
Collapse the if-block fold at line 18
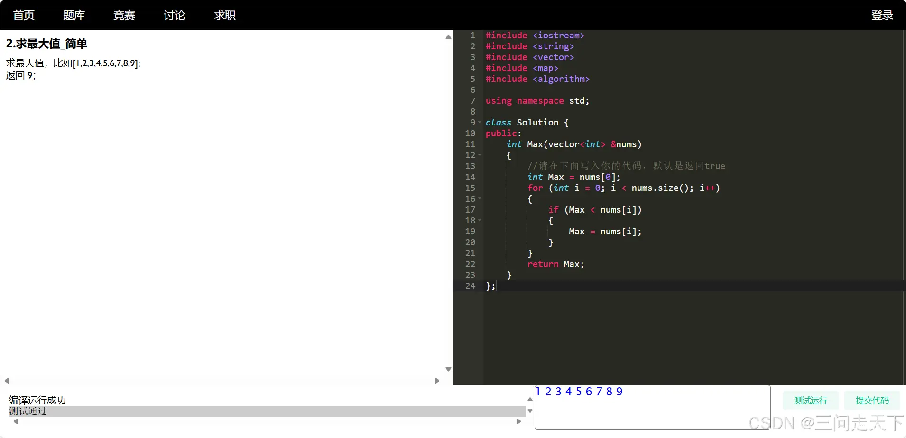tap(480, 221)
